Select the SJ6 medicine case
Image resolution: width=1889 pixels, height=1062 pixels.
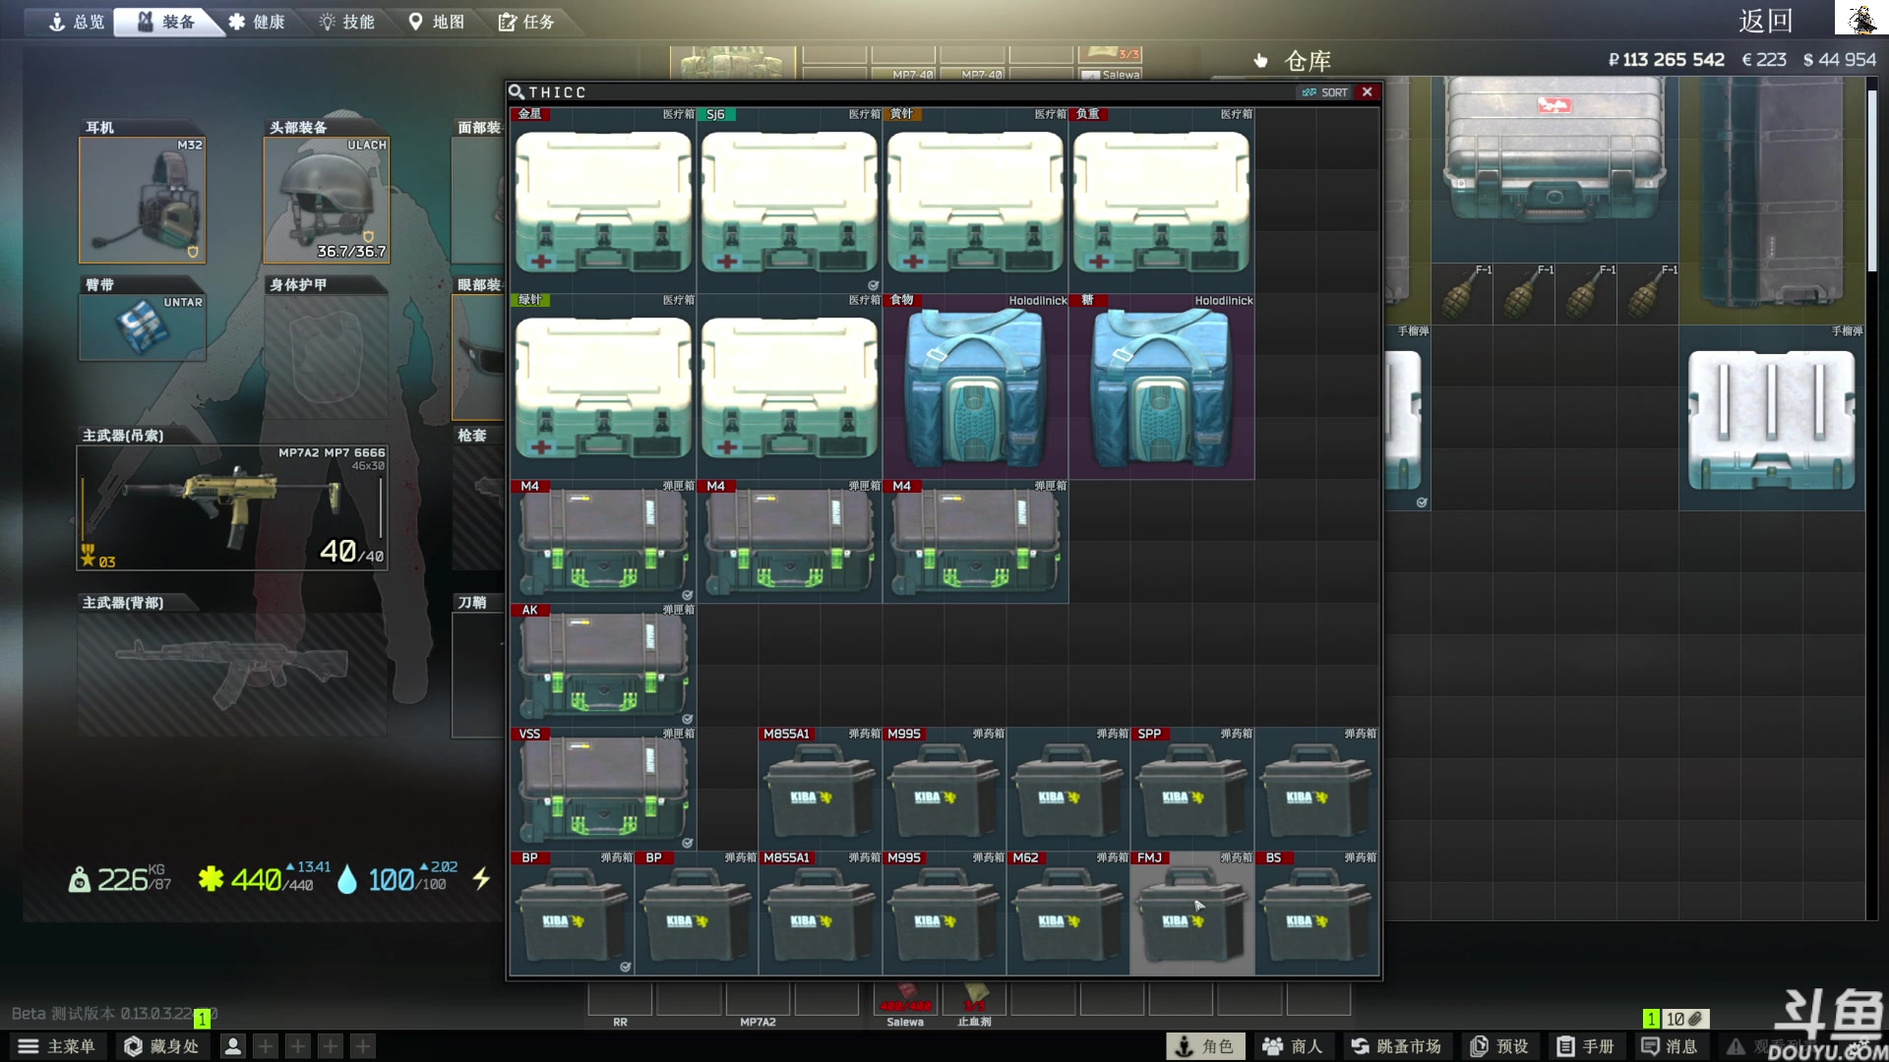click(789, 202)
